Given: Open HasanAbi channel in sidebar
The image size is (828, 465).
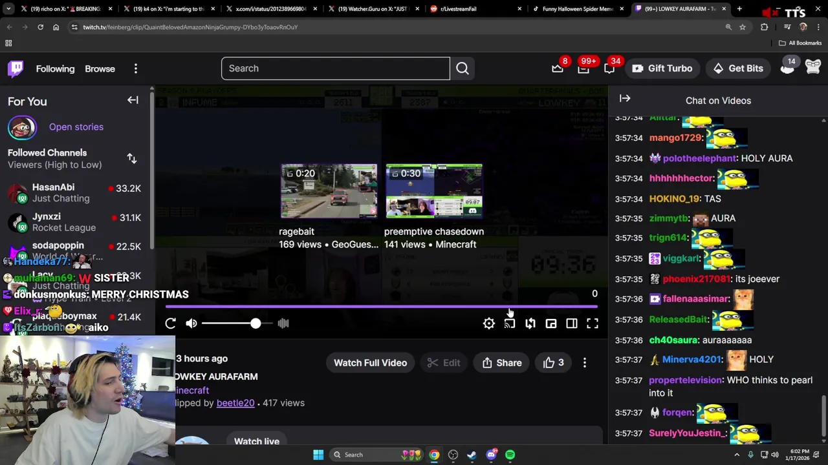Looking at the screenshot, I should pos(74,192).
